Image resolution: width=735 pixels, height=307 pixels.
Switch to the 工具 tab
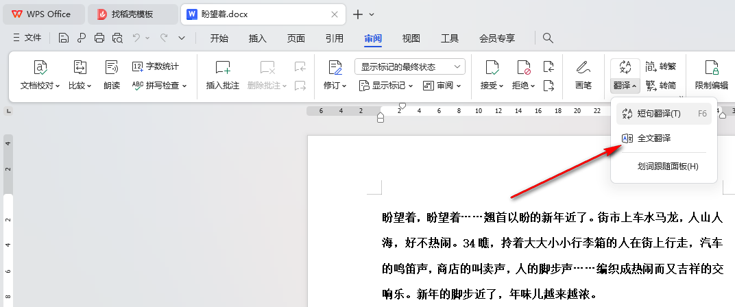(x=450, y=38)
